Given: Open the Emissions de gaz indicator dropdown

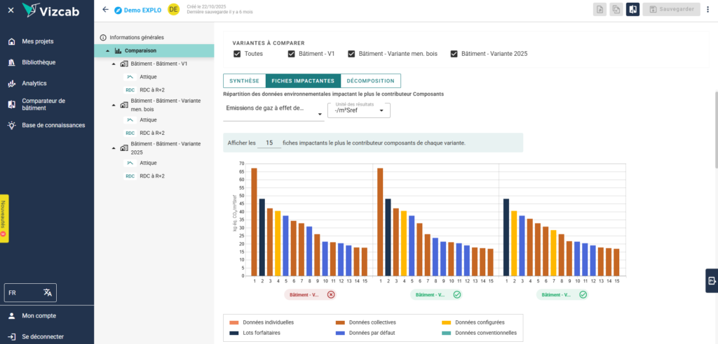Looking at the screenshot, I should (273, 109).
